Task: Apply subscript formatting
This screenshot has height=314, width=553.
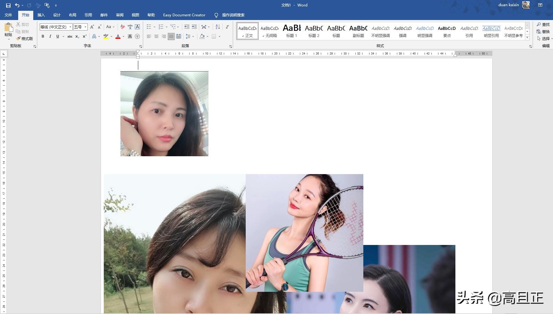Action: click(77, 36)
